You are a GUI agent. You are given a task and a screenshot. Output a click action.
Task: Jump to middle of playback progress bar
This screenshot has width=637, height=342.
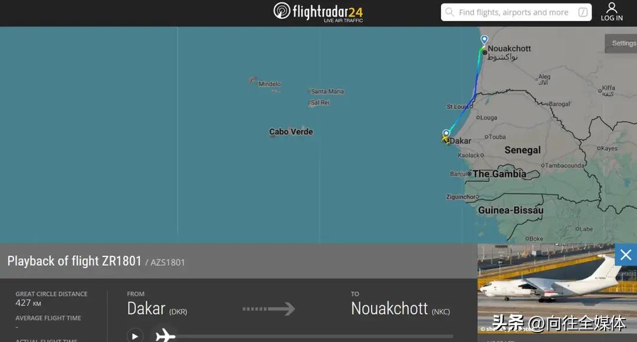[313, 336]
